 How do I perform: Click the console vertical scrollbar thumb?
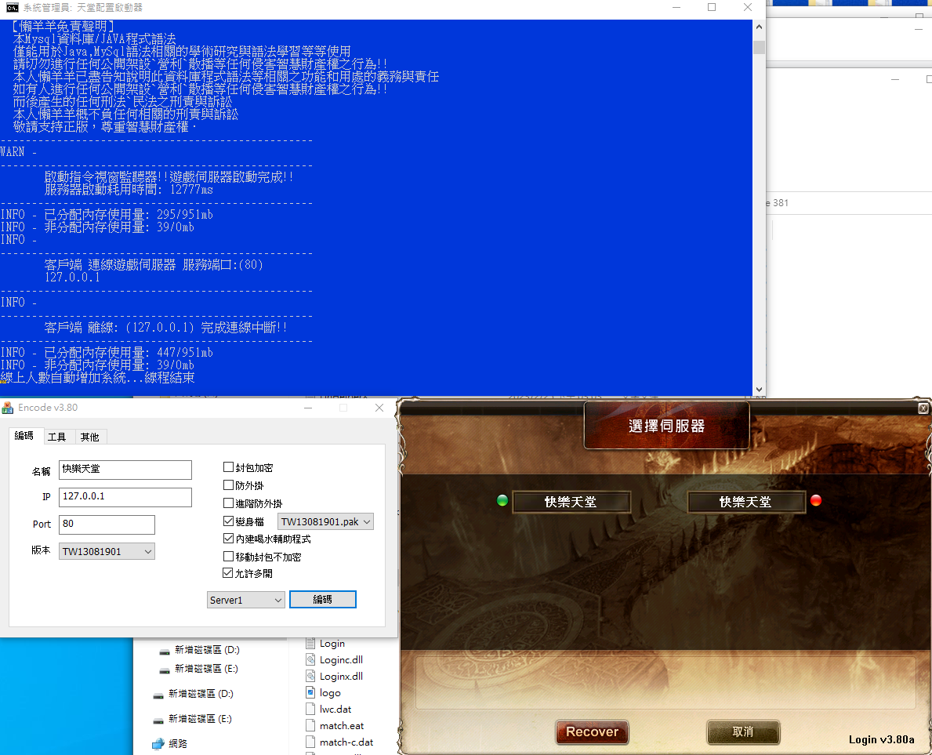coord(759,47)
